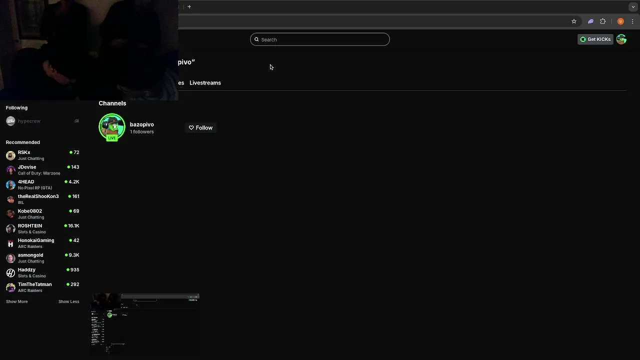Click the No Pixel RP (GTA) category

(35, 188)
